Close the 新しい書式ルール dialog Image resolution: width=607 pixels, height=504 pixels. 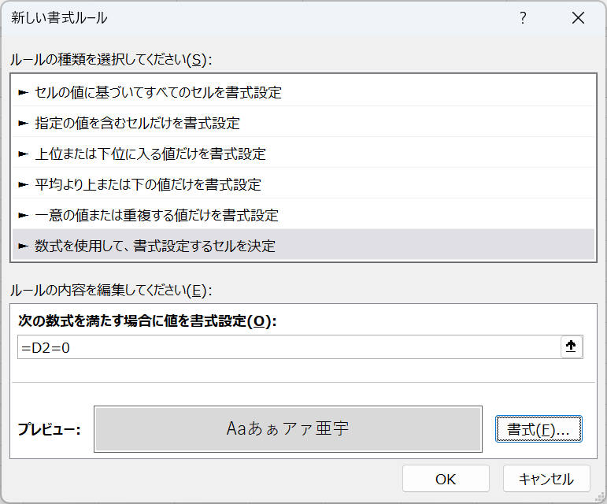tap(578, 18)
